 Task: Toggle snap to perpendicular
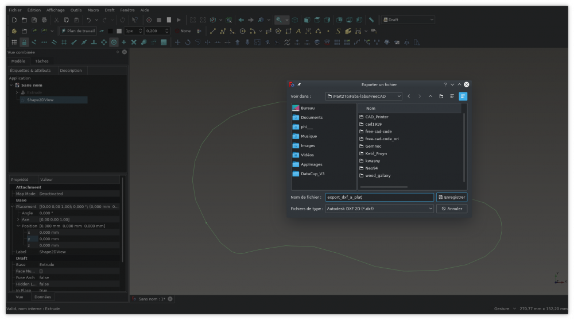[x=94, y=43]
